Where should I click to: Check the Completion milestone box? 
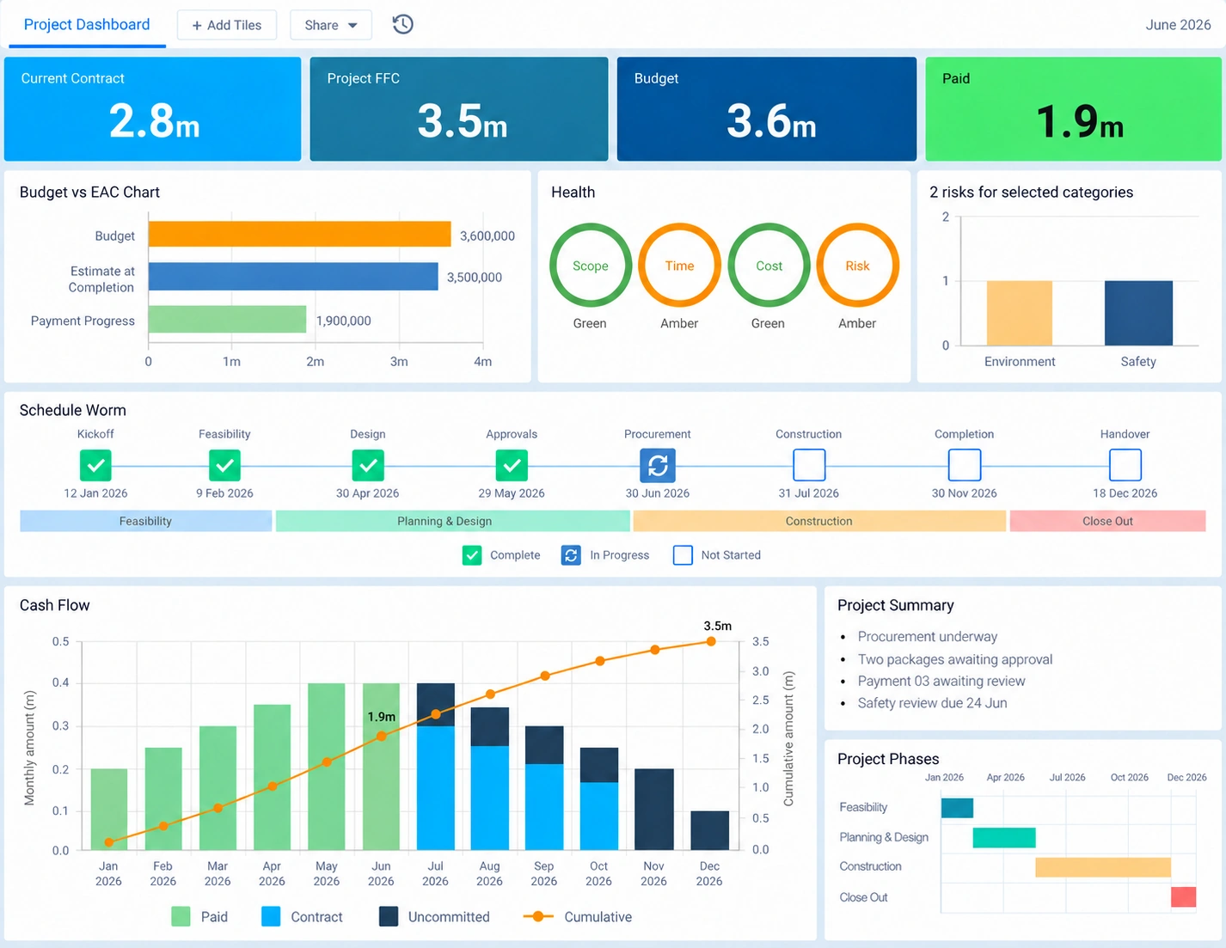pos(965,465)
